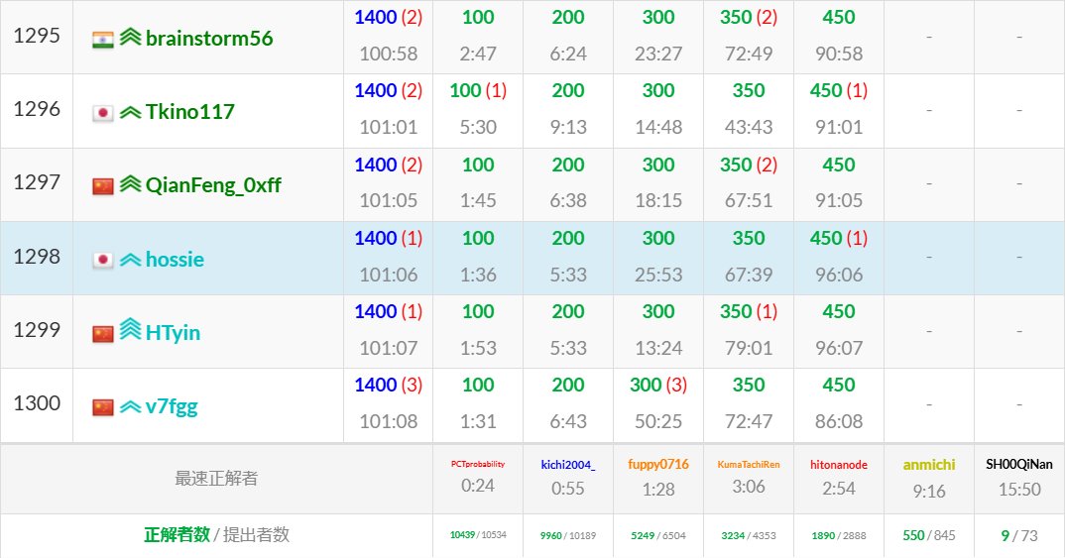
Task: Click solver count 9 / 73
Action: coord(1019,535)
